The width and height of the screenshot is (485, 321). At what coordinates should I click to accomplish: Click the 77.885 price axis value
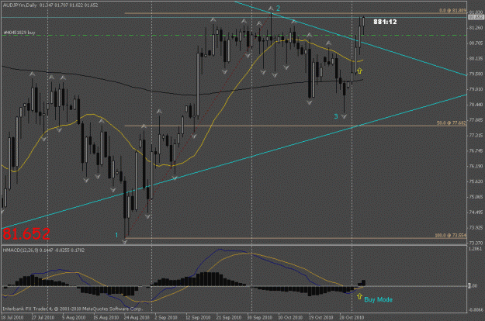tap(476, 120)
